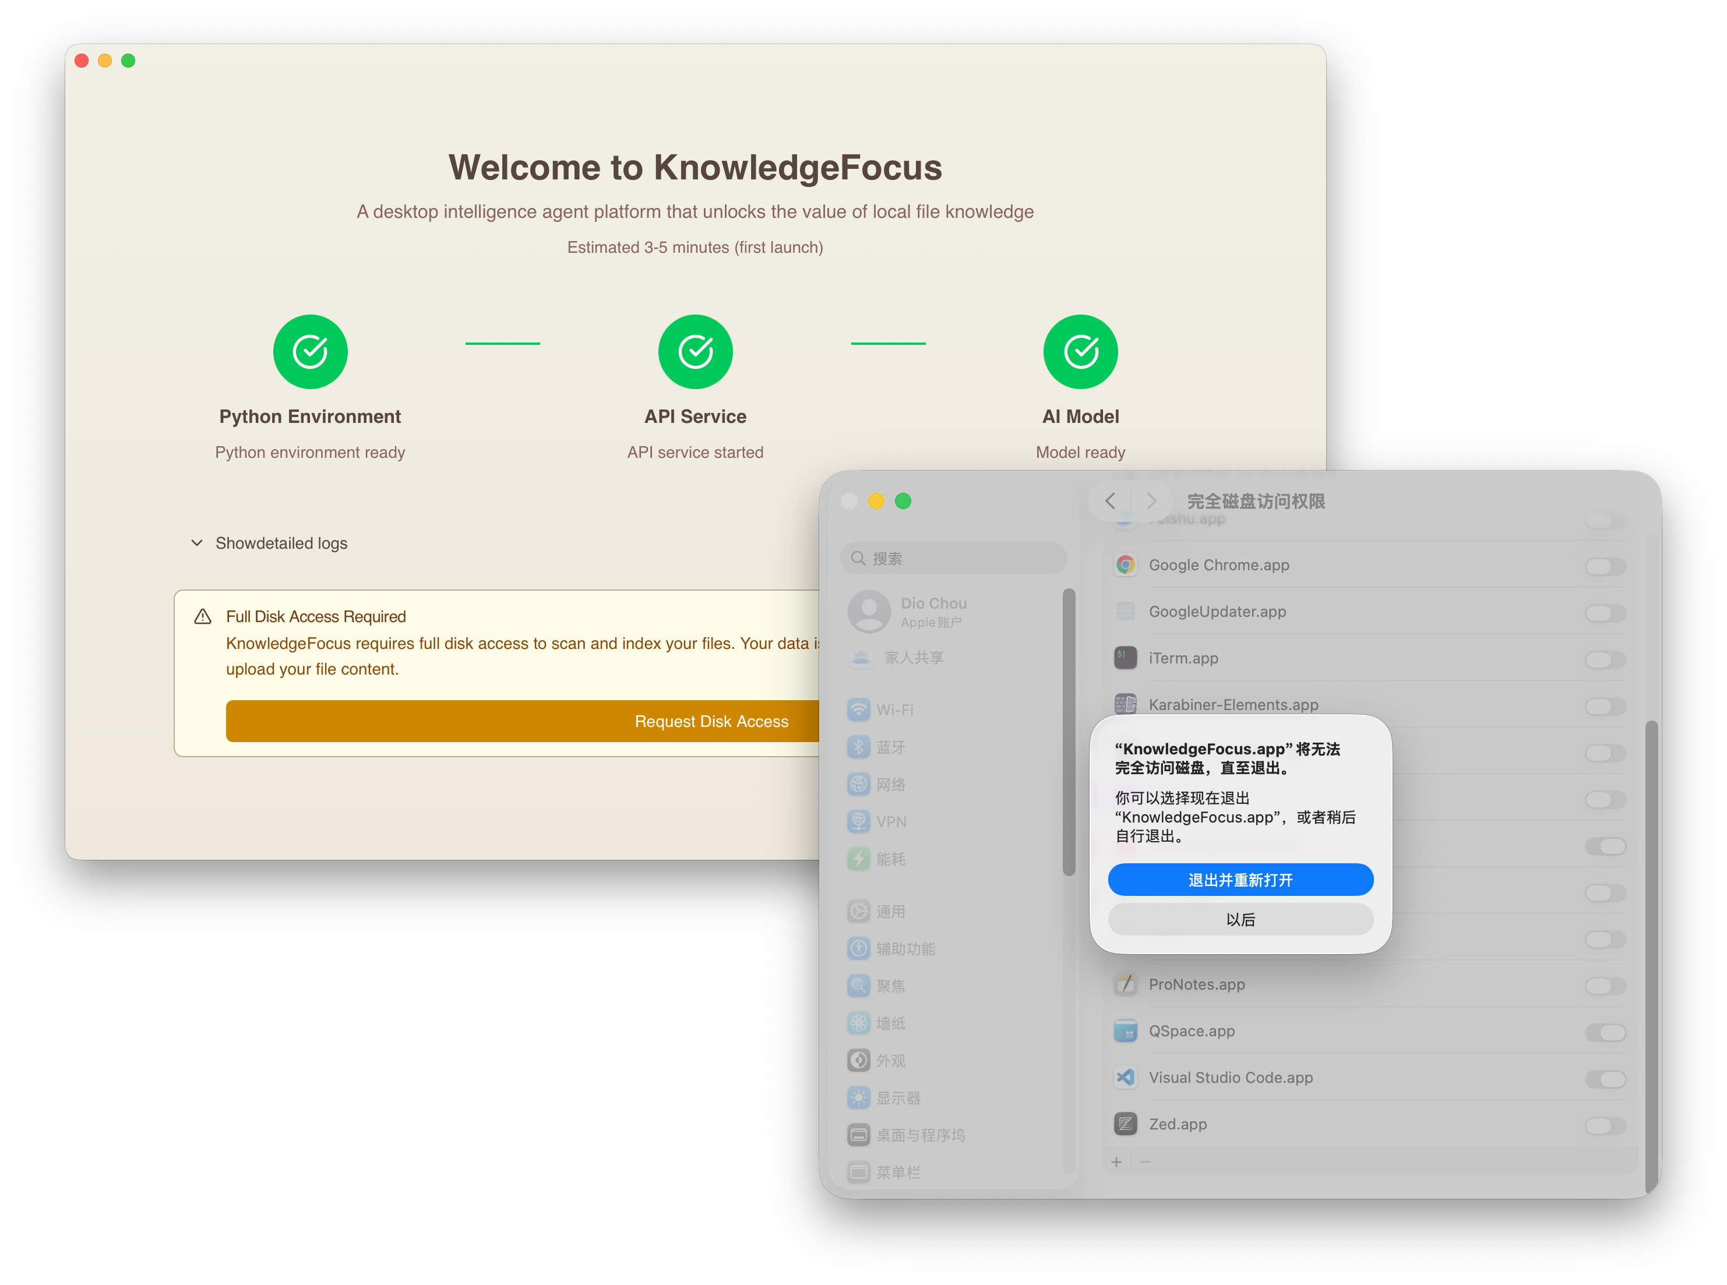Select the 聚焦 Spotlight icon
The height and width of the screenshot is (1285, 1727).
click(859, 986)
